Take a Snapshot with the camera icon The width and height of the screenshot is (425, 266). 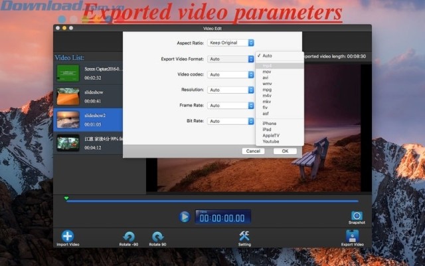(x=357, y=215)
